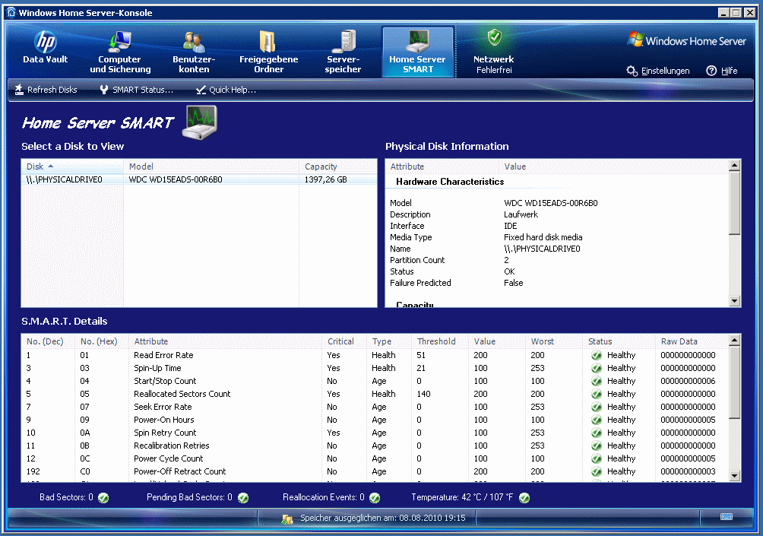Viewport: 763px width, 536px height.
Task: Sort SMART details by Worst column
Action: pos(554,341)
